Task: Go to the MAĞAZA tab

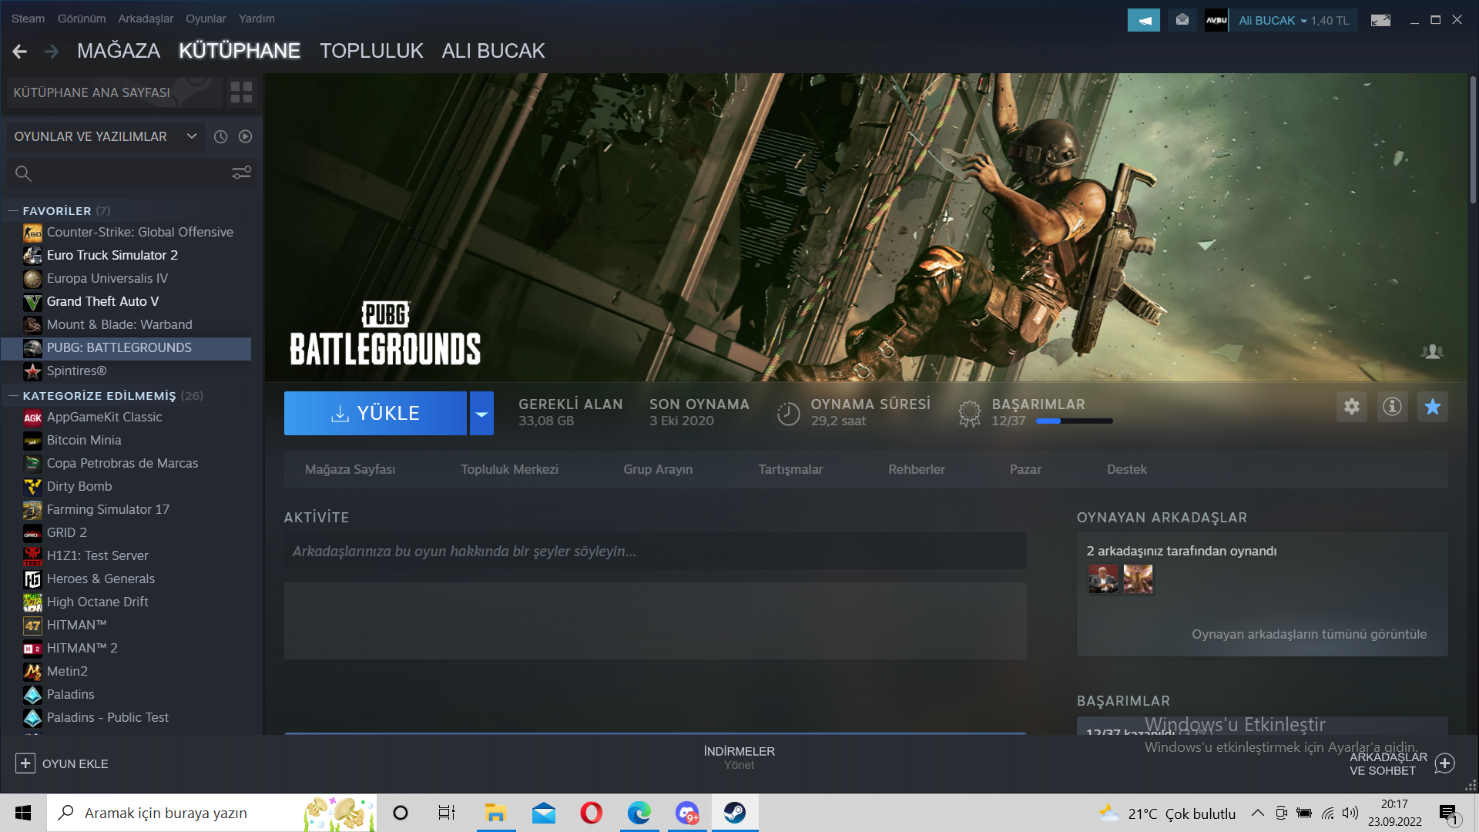Action: tap(119, 51)
